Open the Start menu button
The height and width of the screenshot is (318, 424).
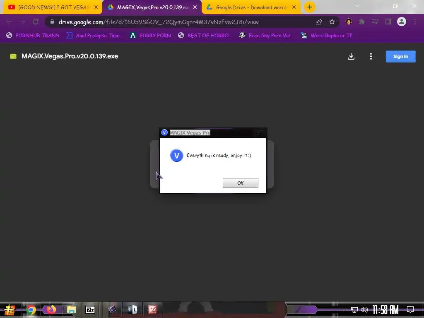point(10,310)
